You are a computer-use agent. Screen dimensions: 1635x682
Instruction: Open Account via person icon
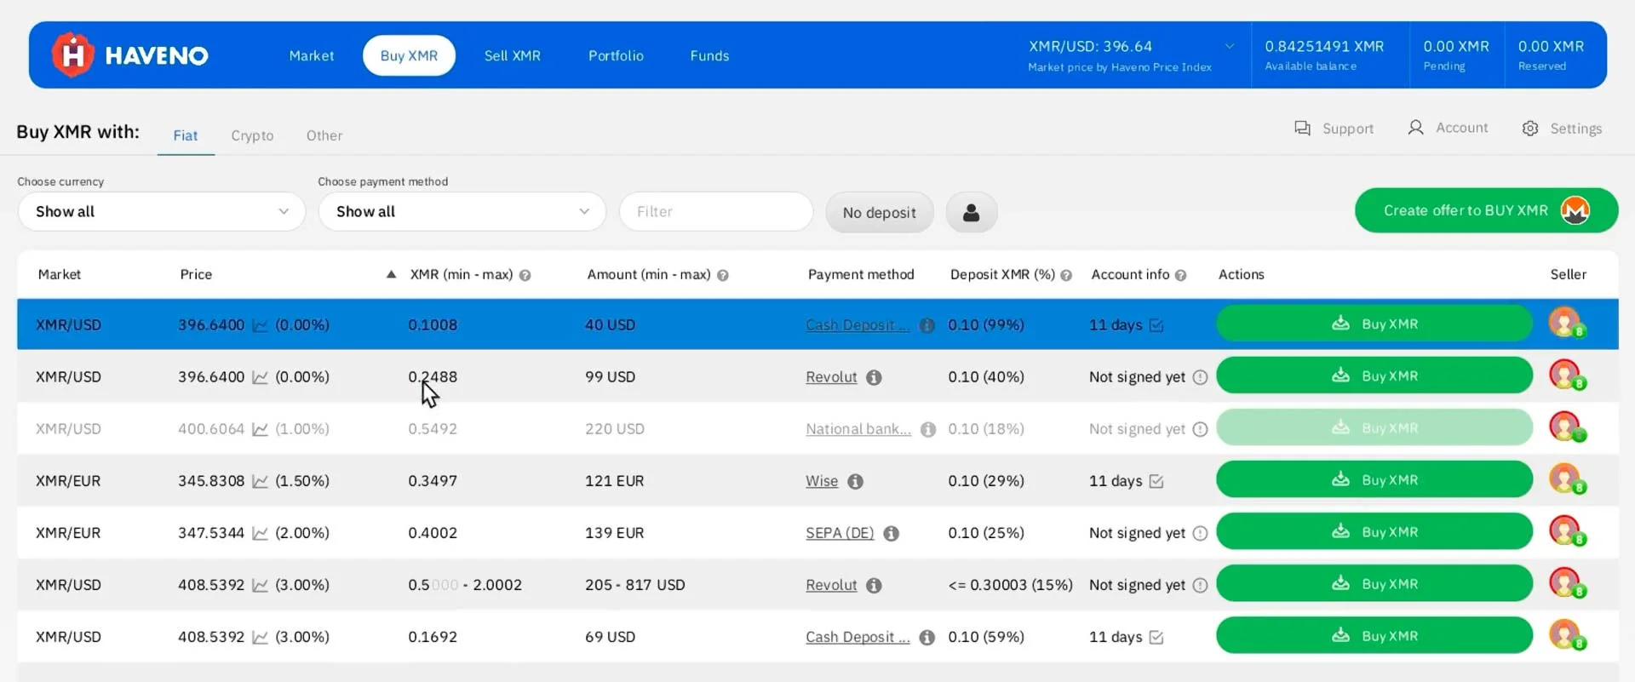pyautogui.click(x=1415, y=128)
